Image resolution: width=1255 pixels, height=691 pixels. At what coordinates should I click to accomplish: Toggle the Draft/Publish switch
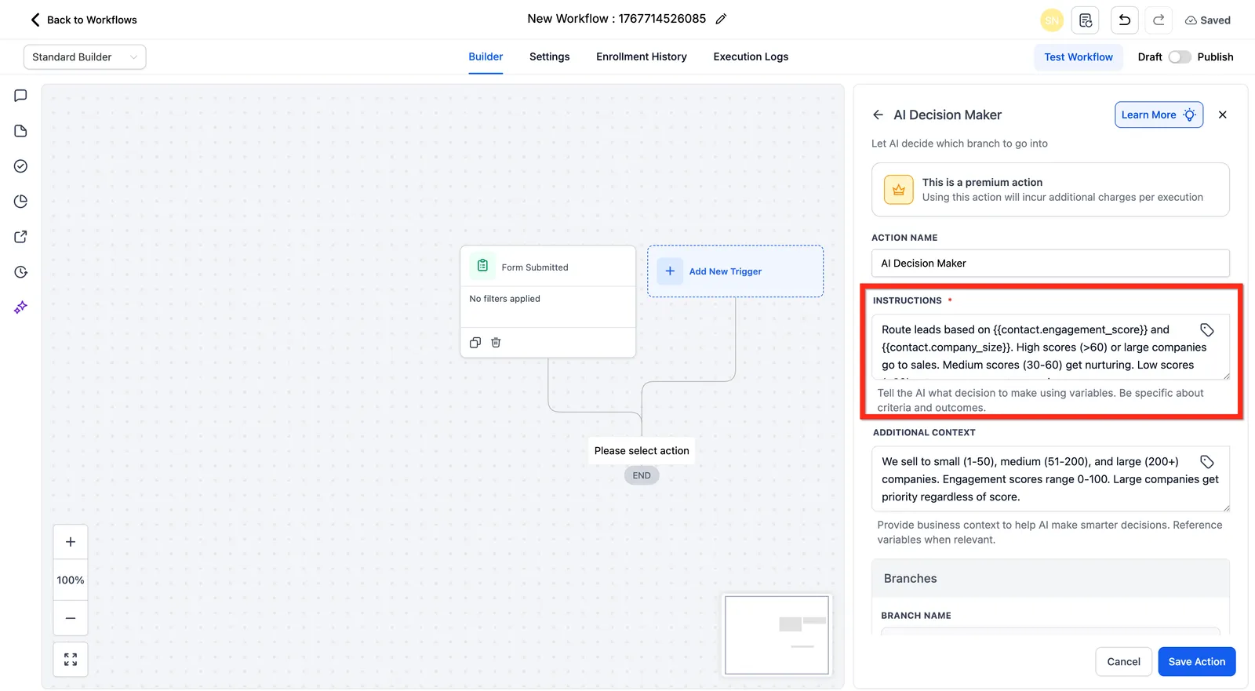pyautogui.click(x=1179, y=57)
